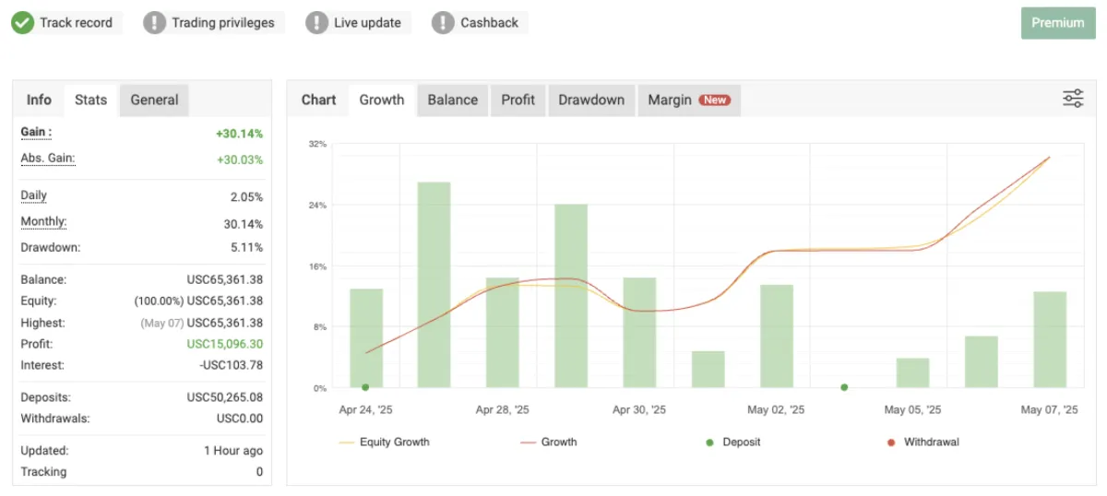Click the Live update label
The width and height of the screenshot is (1107, 496).
point(368,23)
